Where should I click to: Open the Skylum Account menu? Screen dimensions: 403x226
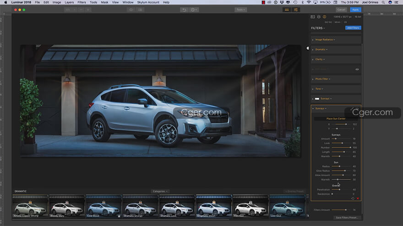click(x=148, y=2)
